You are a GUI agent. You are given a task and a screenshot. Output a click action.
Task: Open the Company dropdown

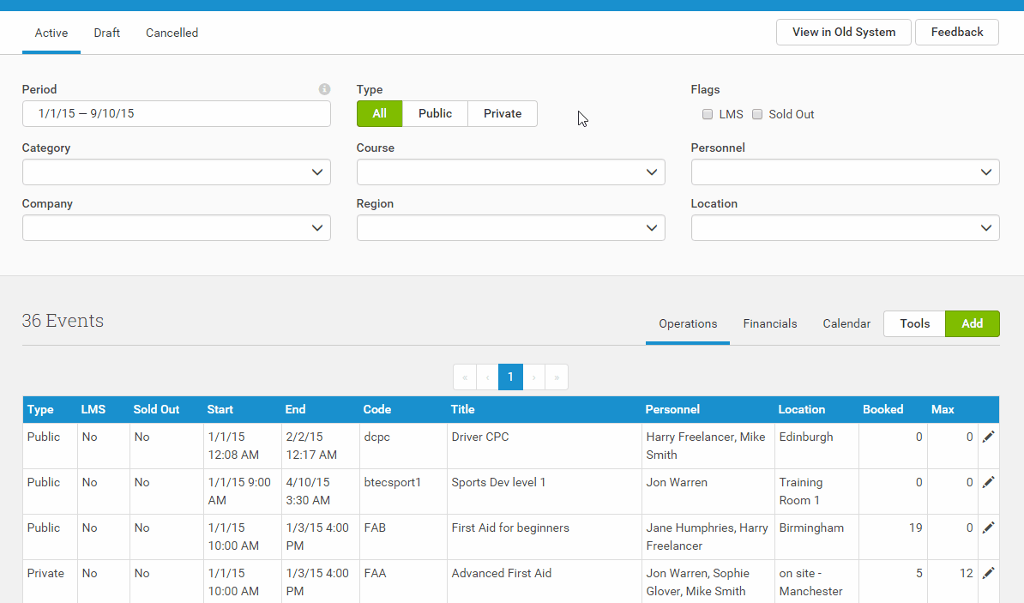(x=177, y=228)
